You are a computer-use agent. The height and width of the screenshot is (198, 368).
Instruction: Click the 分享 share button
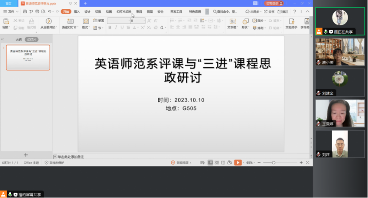(270, 12)
